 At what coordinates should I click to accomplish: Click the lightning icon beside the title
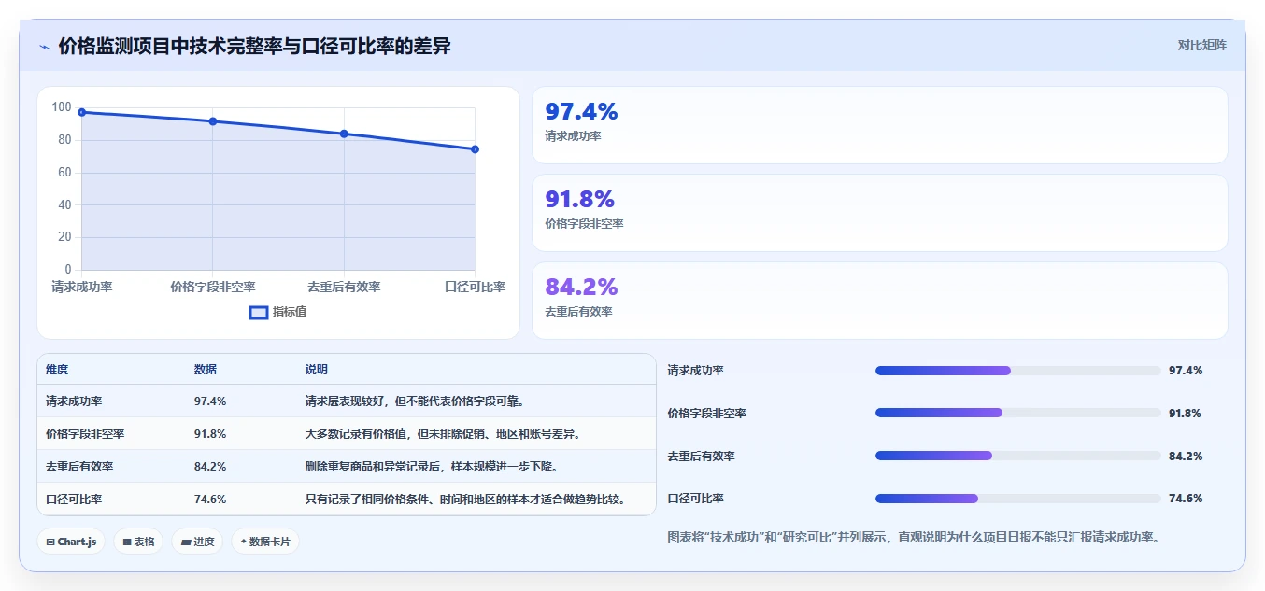(x=45, y=47)
